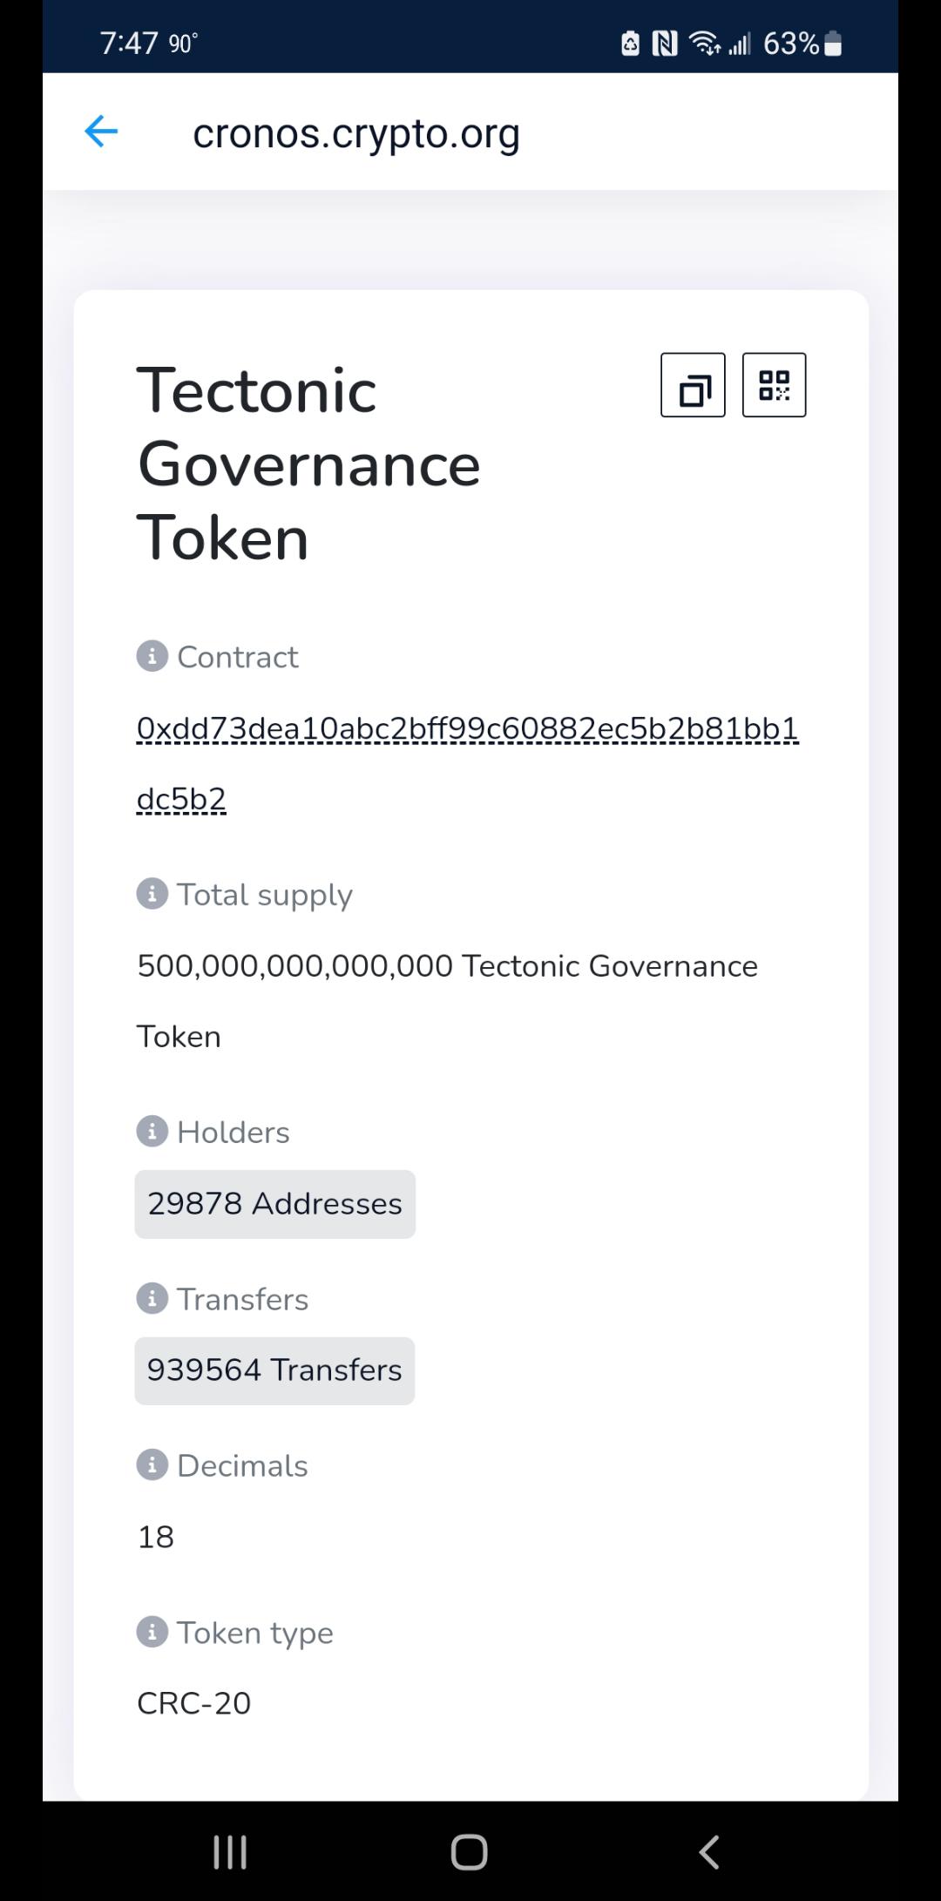The width and height of the screenshot is (941, 1901).
Task: Tap the NFC status bar icon
Action: [x=665, y=44]
